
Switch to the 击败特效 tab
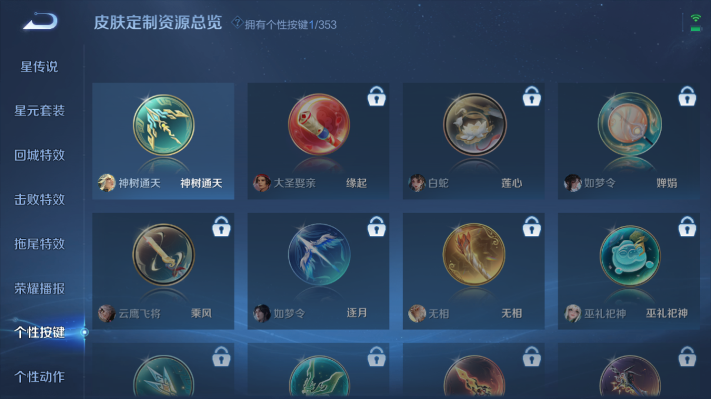coord(39,199)
